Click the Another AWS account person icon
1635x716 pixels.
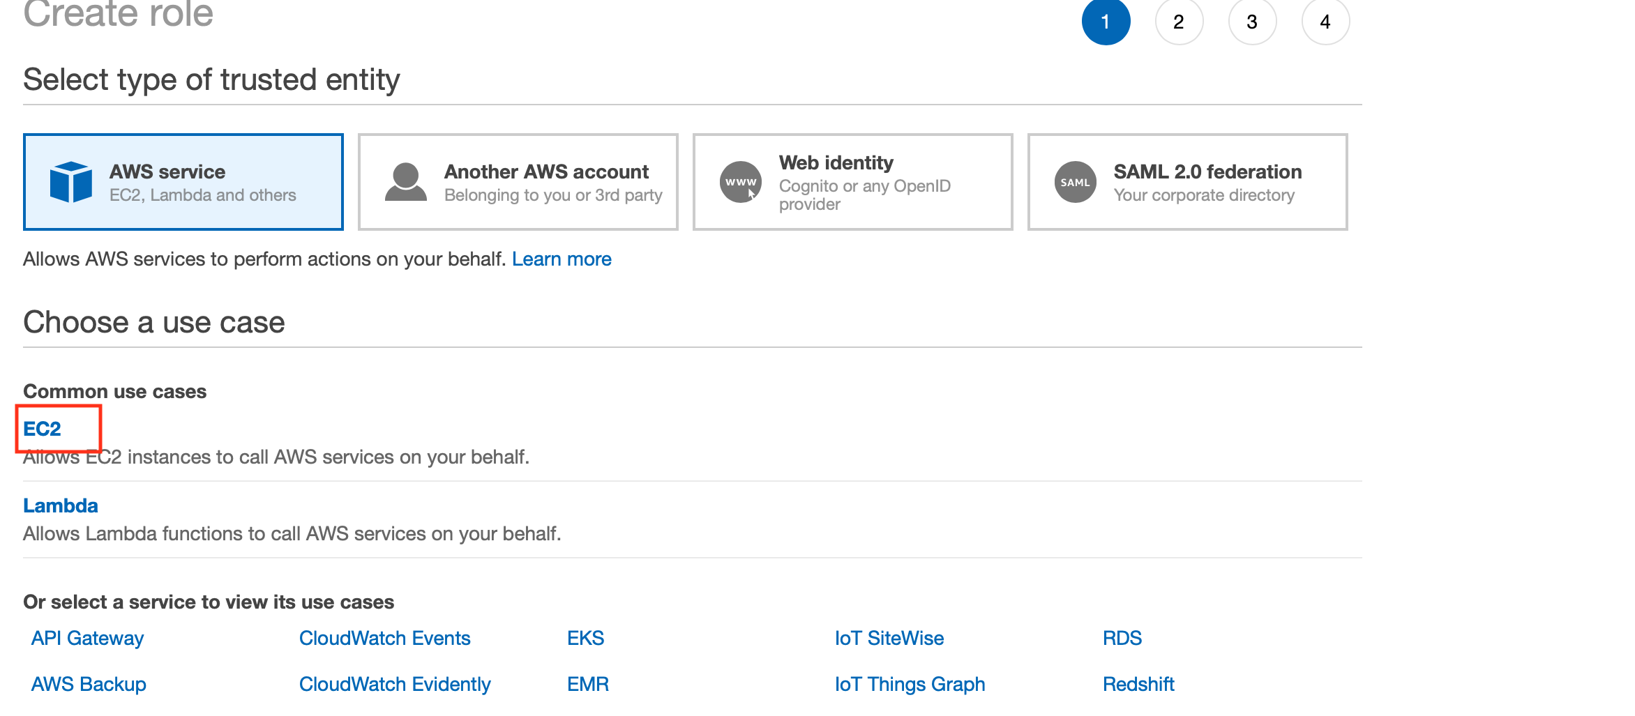405,182
